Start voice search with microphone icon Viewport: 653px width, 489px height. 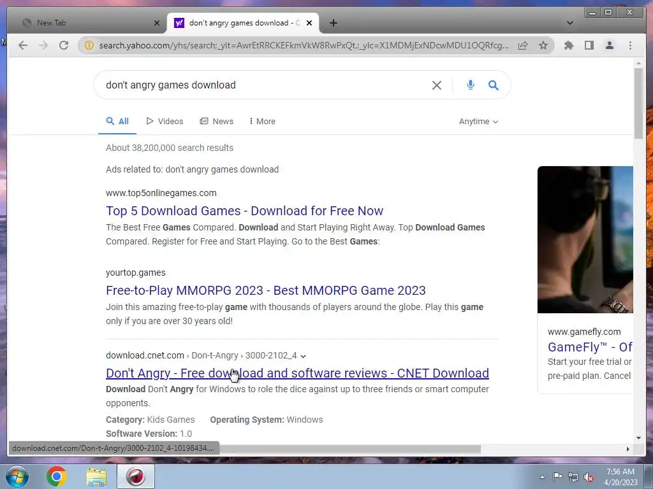point(470,85)
